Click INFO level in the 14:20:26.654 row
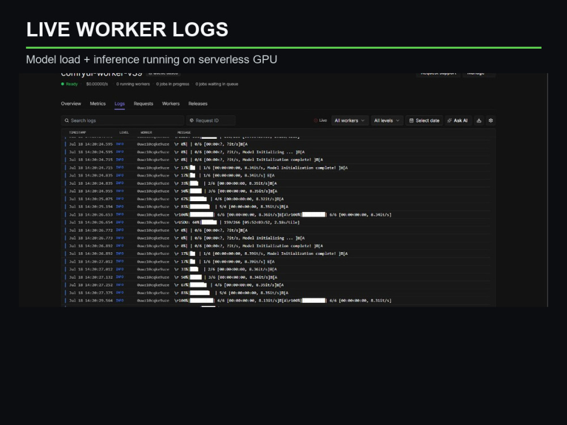Image resolution: width=567 pixels, height=425 pixels. [120, 222]
